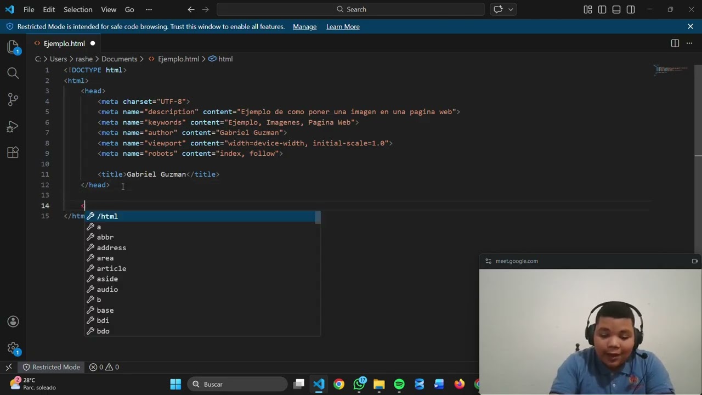Expand the rashe breadcrumb folder
The height and width of the screenshot is (395, 702).
[x=84, y=59]
